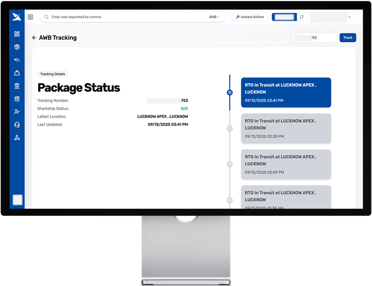This screenshot has width=372, height=286.
Task: Click the blue blurred button in top bar
Action: (x=284, y=17)
